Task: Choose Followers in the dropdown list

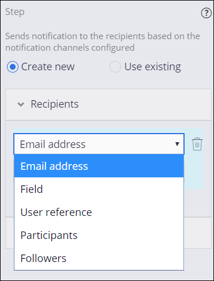Action: (99, 258)
